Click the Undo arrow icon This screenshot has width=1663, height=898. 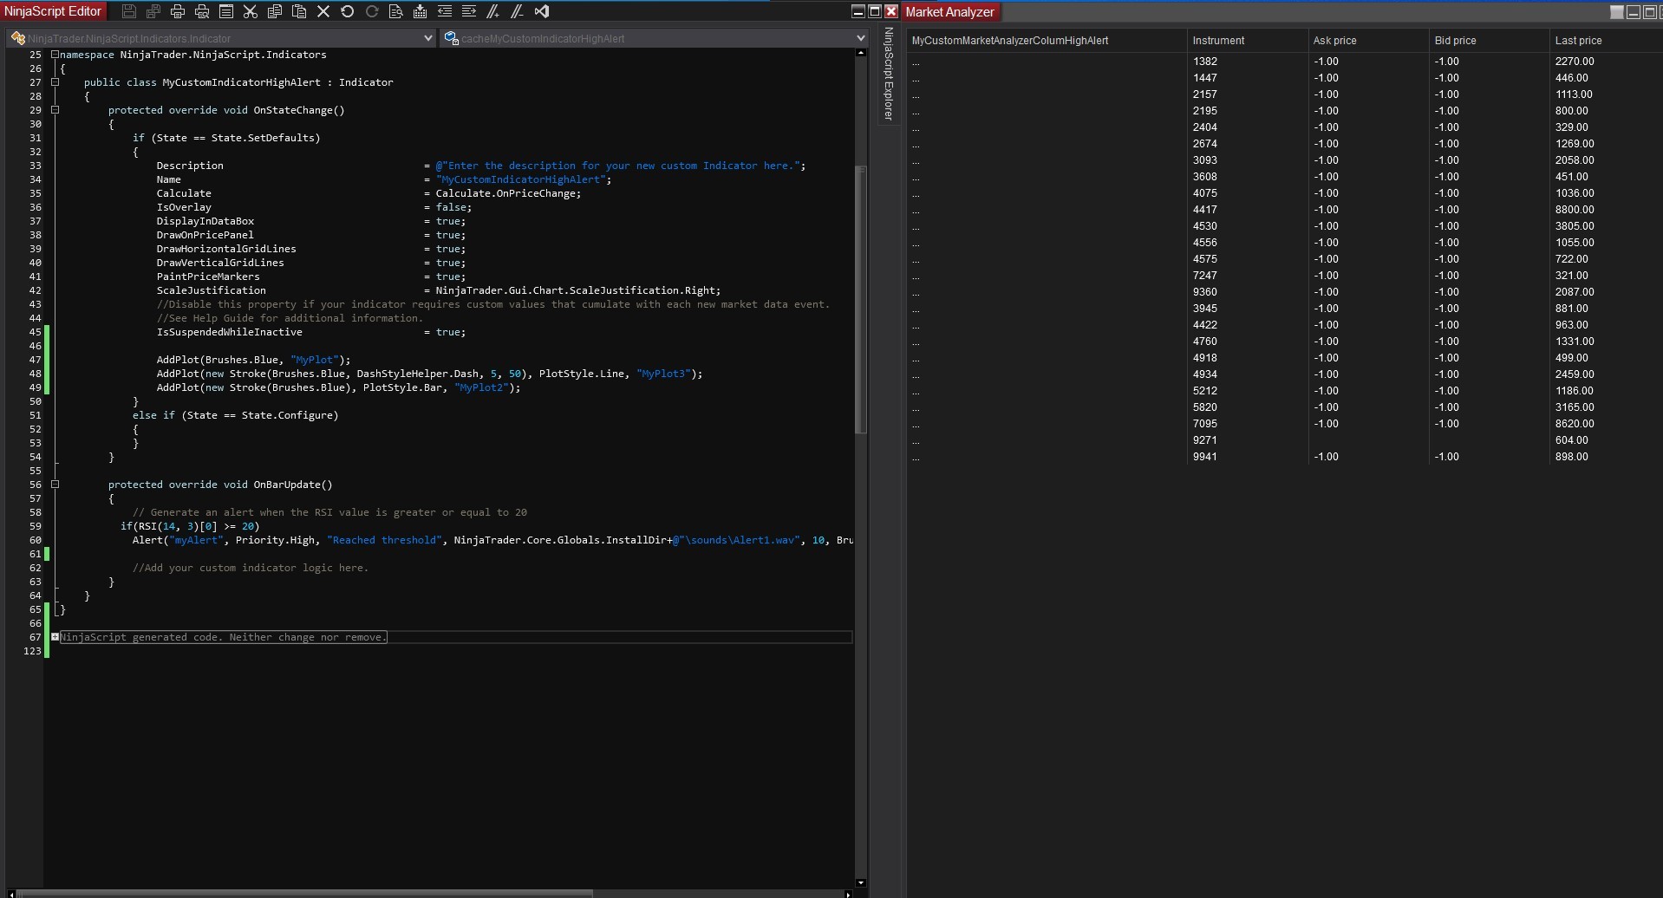[348, 11]
